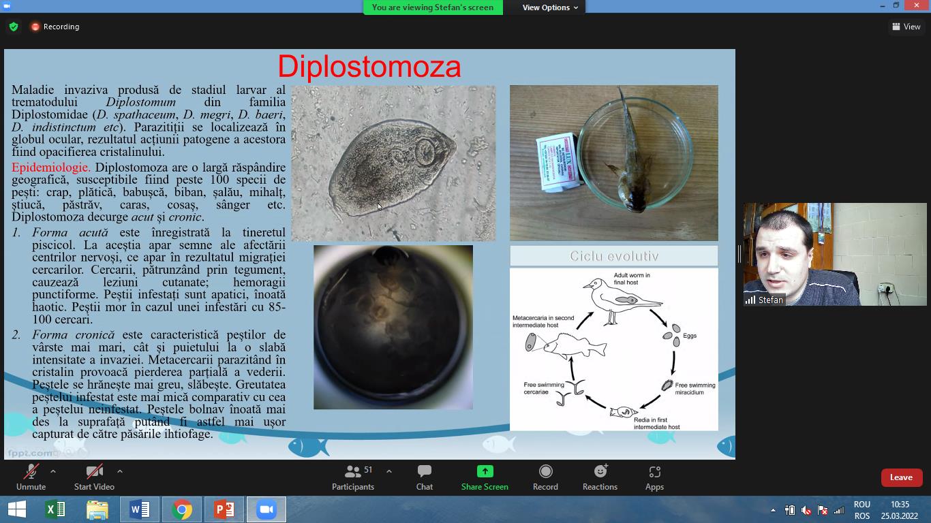Click Stefan's video thumbnail
This screenshot has height=523, width=931.
point(835,254)
